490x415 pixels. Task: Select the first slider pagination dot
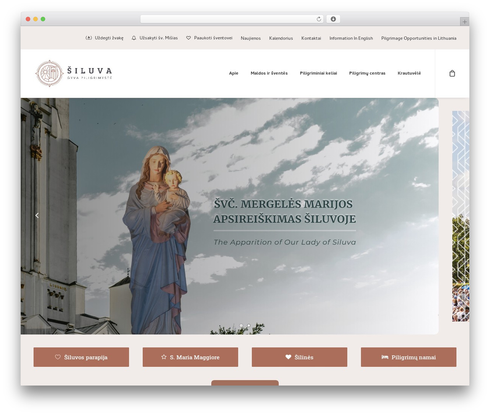(x=241, y=325)
